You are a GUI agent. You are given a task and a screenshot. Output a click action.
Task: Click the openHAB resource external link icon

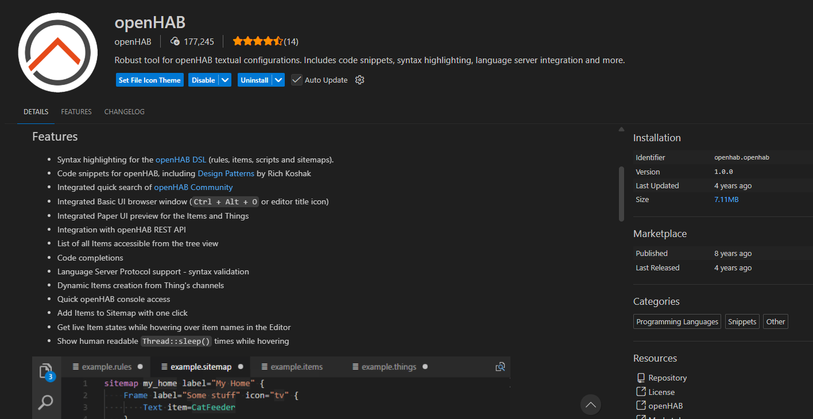[x=641, y=405]
